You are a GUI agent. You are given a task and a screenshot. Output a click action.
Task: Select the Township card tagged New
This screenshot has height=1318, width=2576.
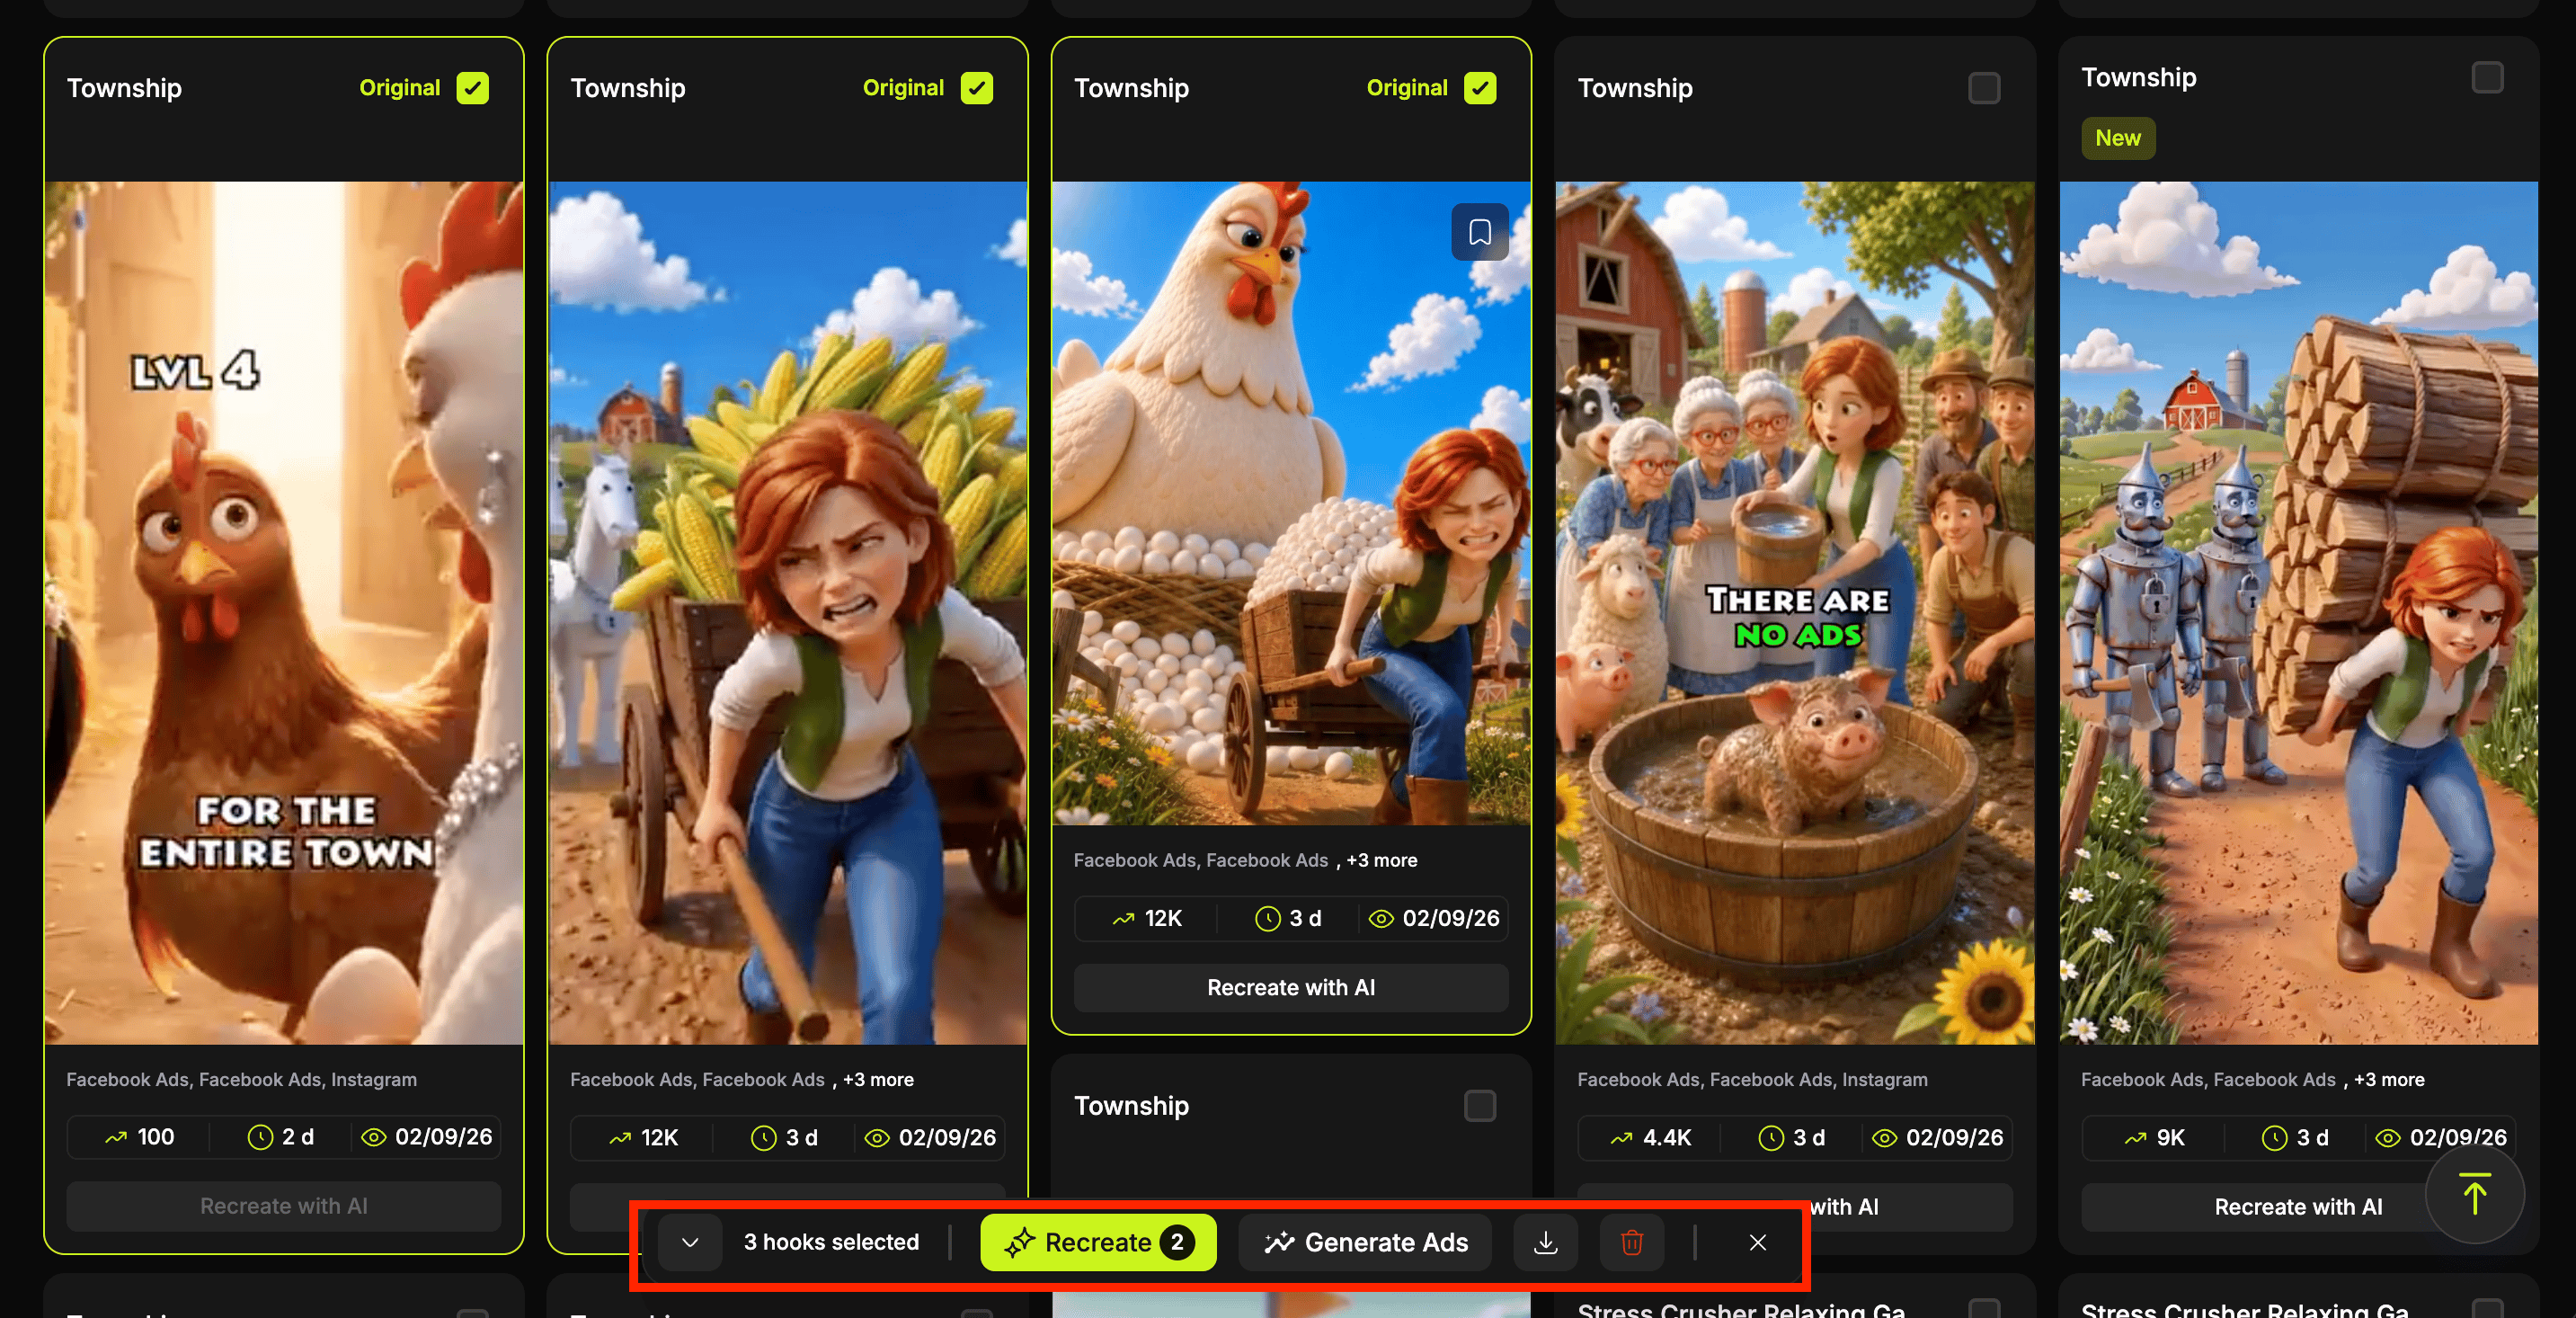click(2488, 77)
